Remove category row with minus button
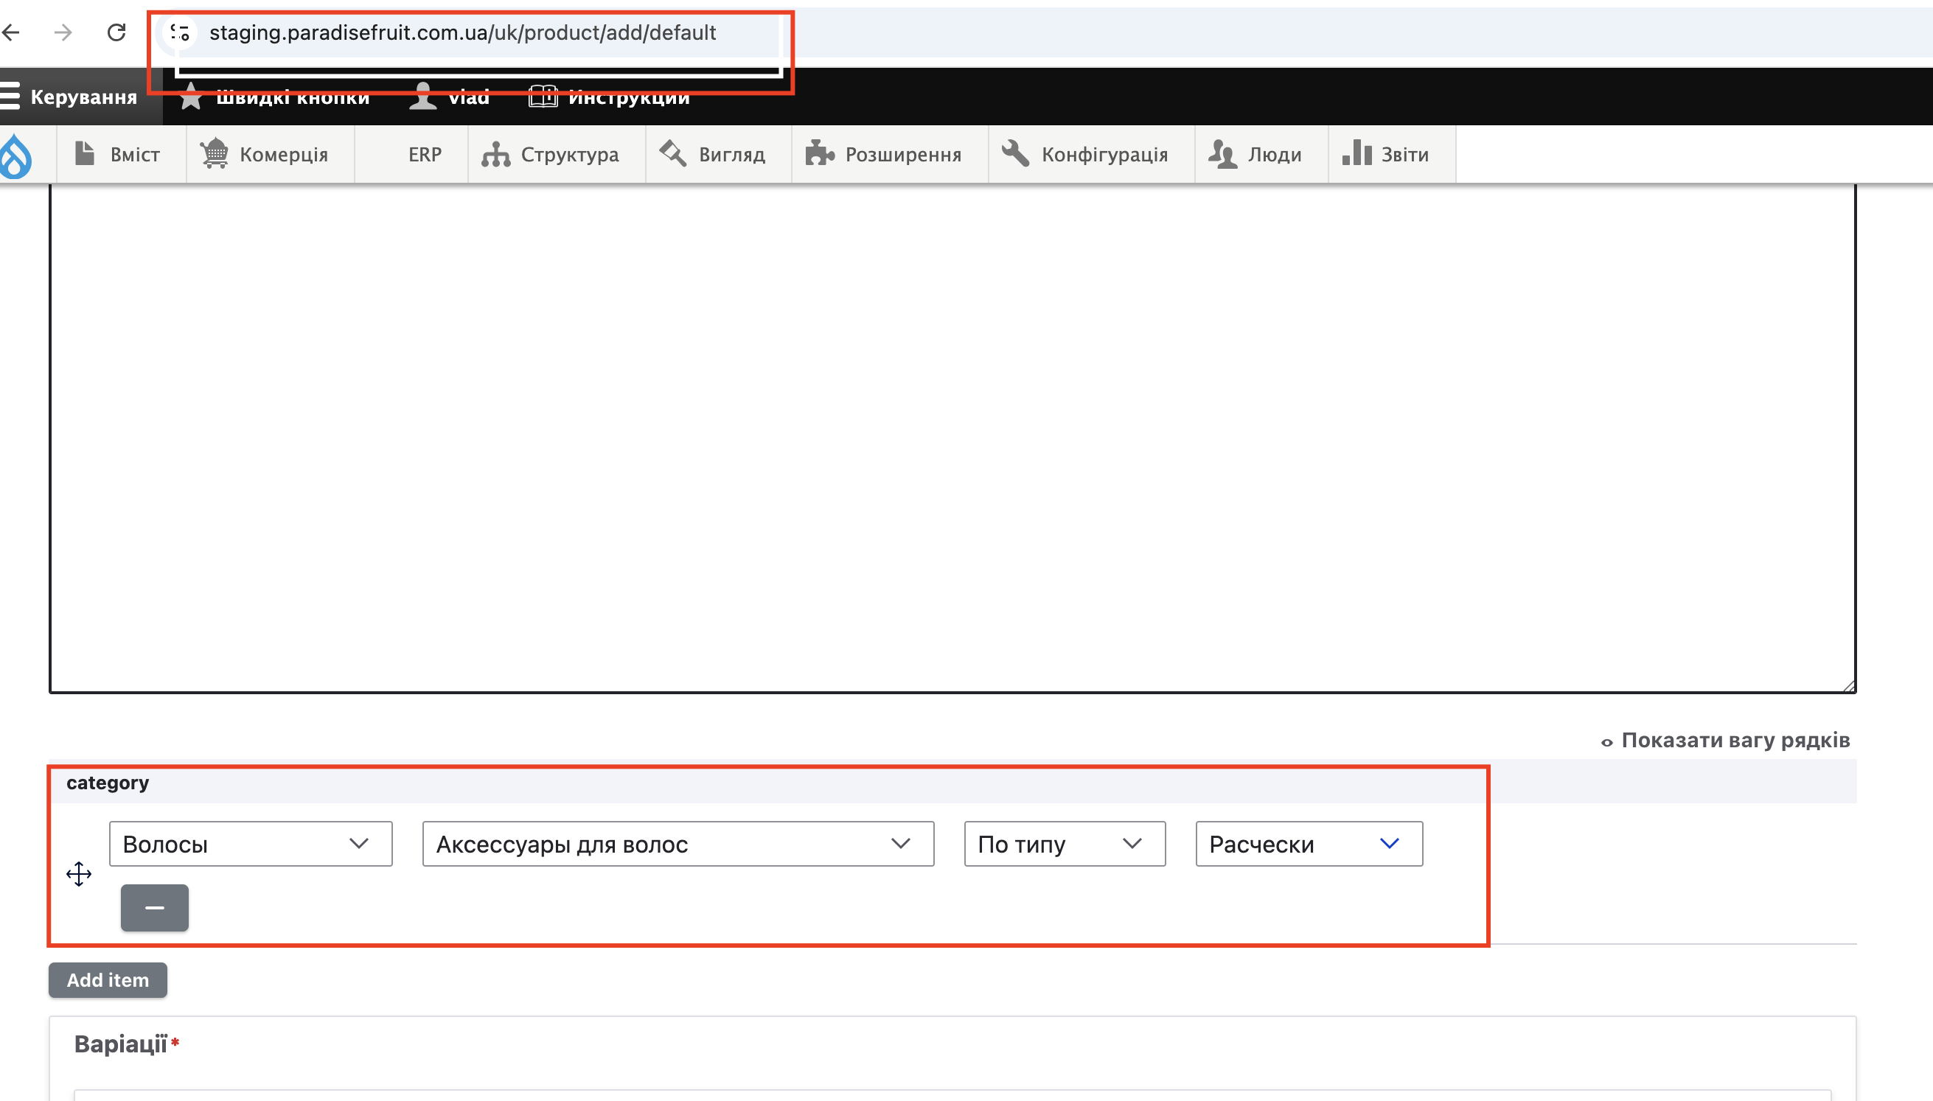The image size is (1933, 1101). pos(154,907)
